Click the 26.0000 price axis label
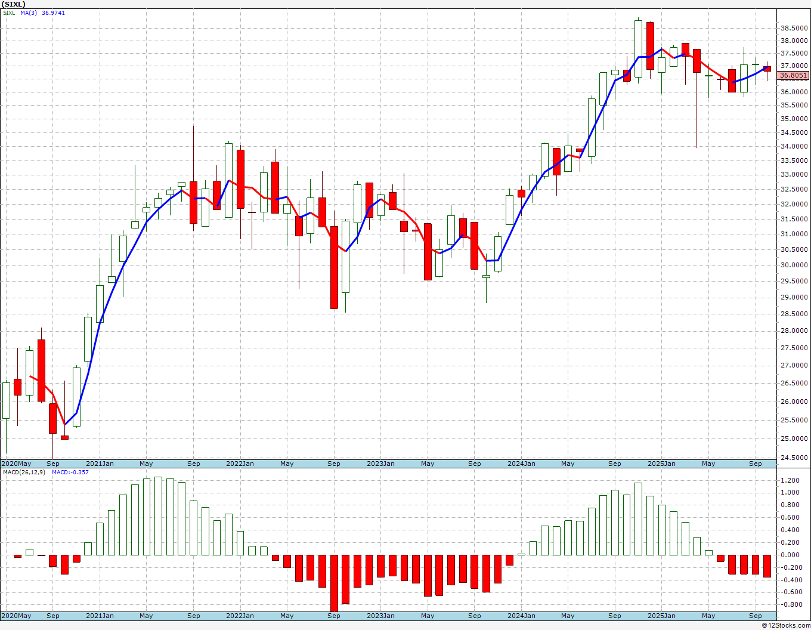The image size is (811, 630). [x=794, y=402]
